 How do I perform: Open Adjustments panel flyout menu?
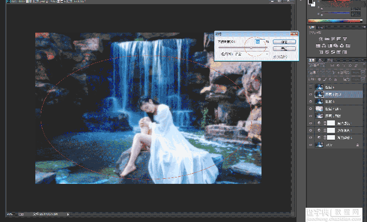click(x=364, y=27)
